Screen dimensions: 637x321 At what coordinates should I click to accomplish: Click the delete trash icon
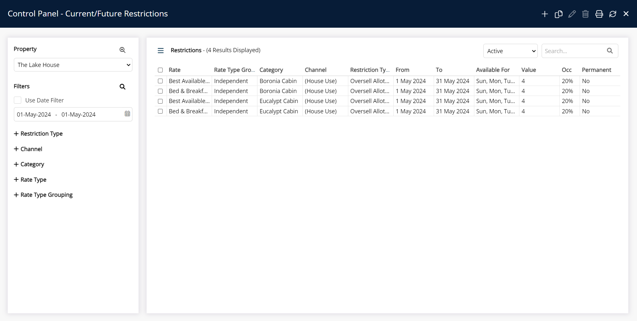tap(585, 14)
